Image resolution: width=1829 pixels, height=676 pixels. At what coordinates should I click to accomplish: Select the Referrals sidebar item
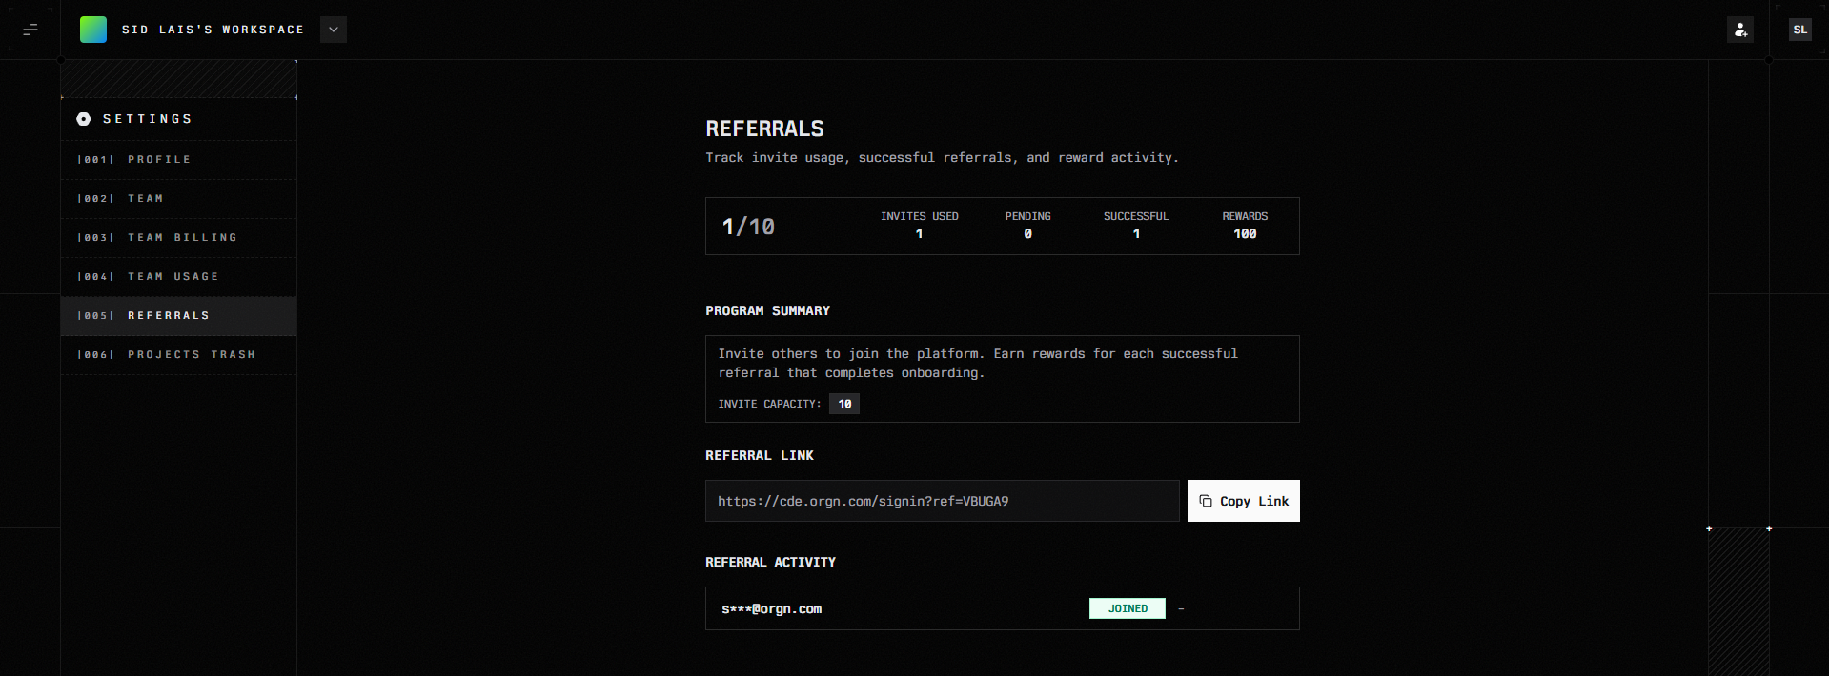[169, 316]
